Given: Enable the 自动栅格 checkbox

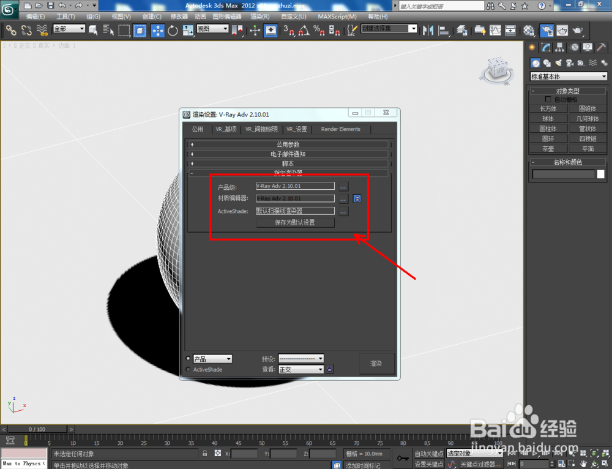Looking at the screenshot, I should pos(548,99).
